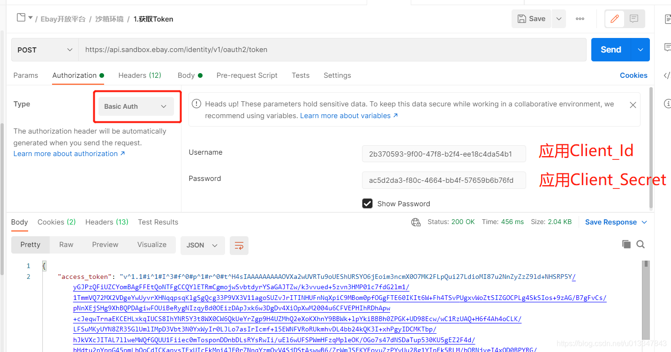Click the request document icon beside the breadcrumb
This screenshot has width=671, height=352.
click(x=21, y=18)
